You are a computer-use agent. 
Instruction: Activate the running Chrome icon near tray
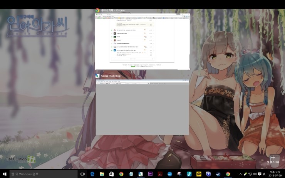pos(228,174)
